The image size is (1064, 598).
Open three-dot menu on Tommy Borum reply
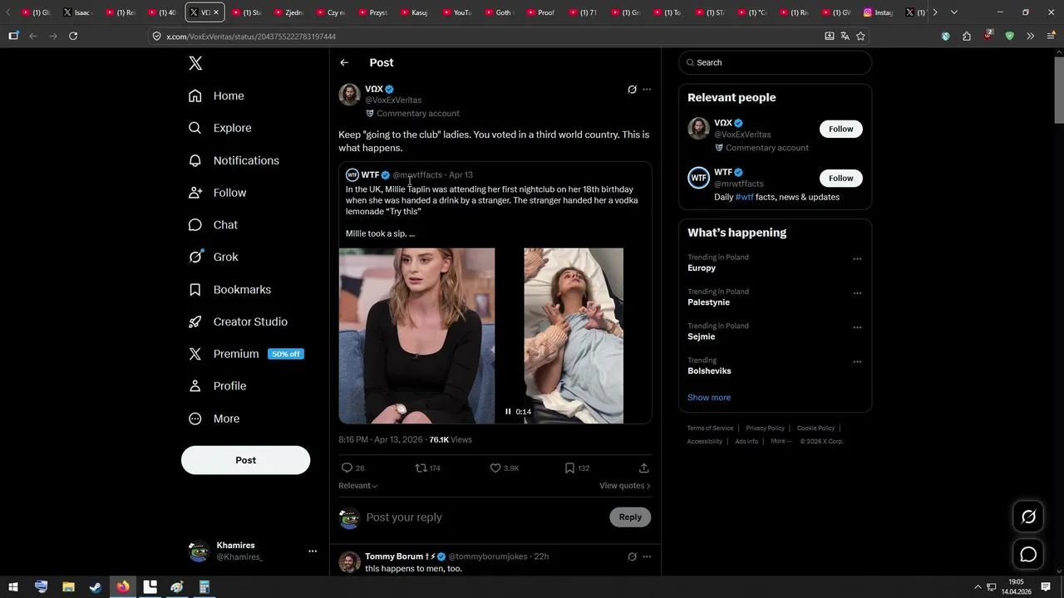[647, 556]
